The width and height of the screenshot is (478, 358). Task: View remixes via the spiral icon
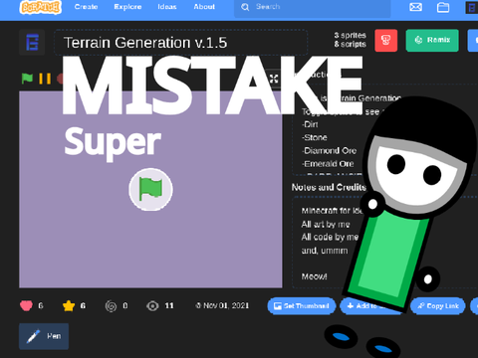tap(111, 306)
